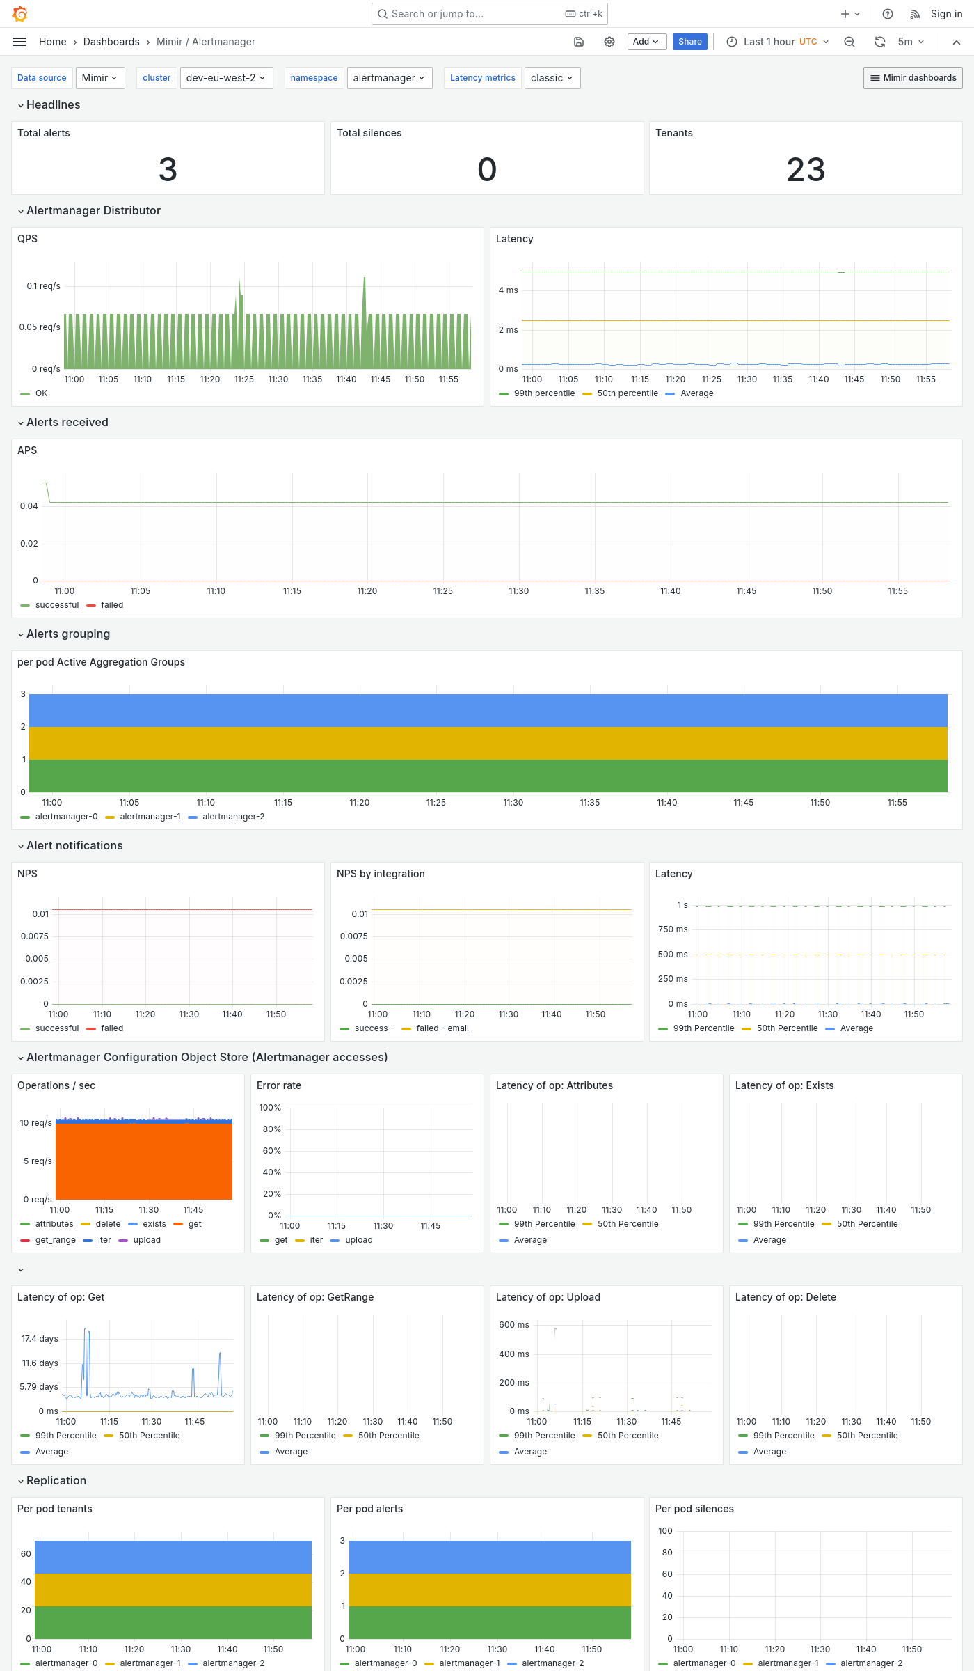Viewport: 974px width, 1671px height.
Task: Collapse the Headlines row
Action: click(x=49, y=104)
